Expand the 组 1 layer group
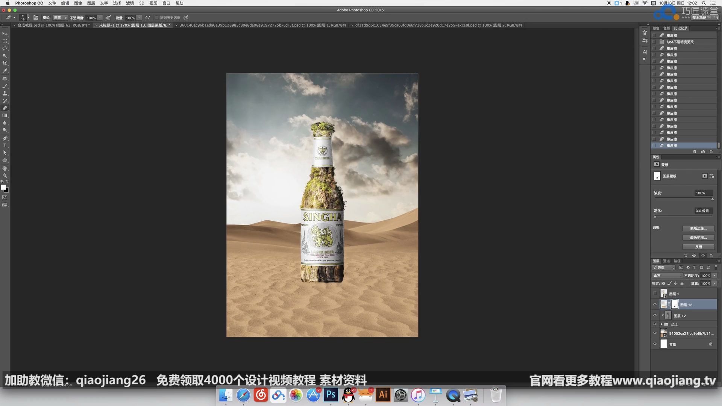722x406 pixels. point(661,324)
